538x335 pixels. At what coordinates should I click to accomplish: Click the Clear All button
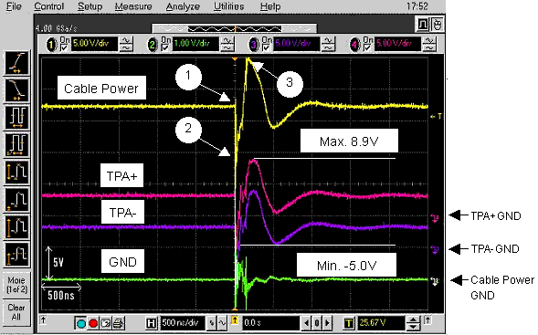pos(16,312)
